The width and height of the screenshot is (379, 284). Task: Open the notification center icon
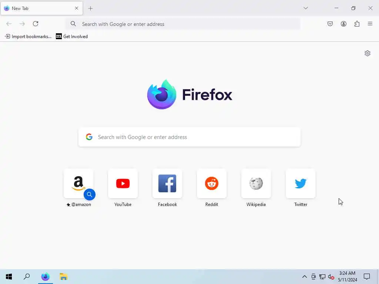367,277
